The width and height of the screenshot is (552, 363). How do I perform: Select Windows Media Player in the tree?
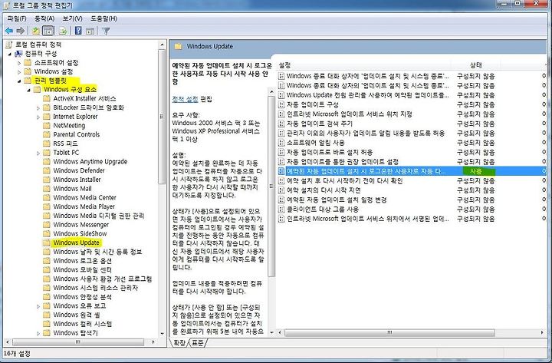(84, 206)
